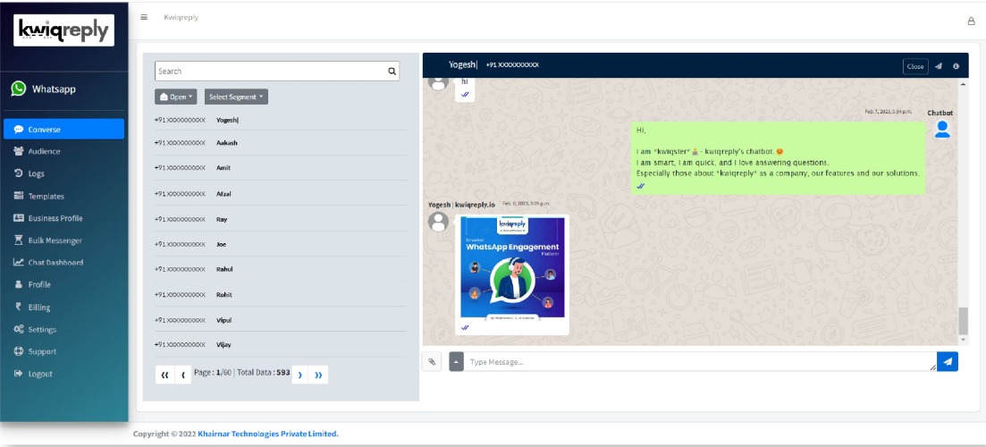Go to next contacts page
986x447 pixels.
300,375
